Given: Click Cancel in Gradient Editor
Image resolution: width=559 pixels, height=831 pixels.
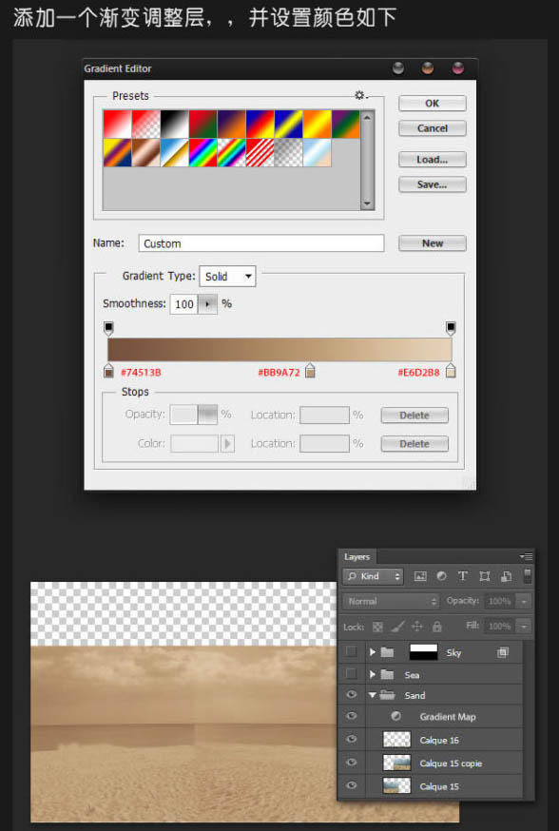Looking at the screenshot, I should [x=433, y=128].
